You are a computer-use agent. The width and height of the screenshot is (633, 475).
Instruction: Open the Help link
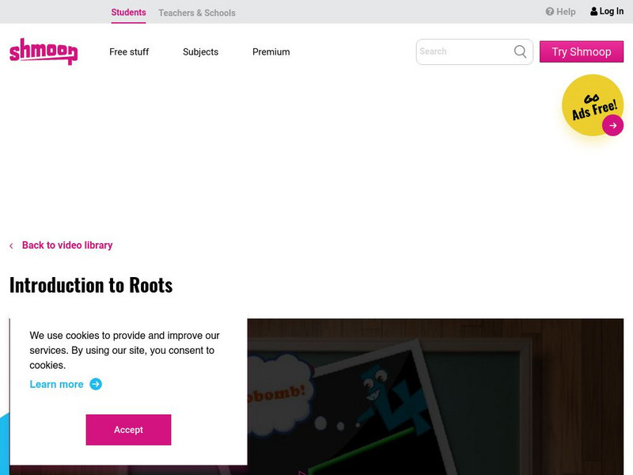tap(566, 12)
